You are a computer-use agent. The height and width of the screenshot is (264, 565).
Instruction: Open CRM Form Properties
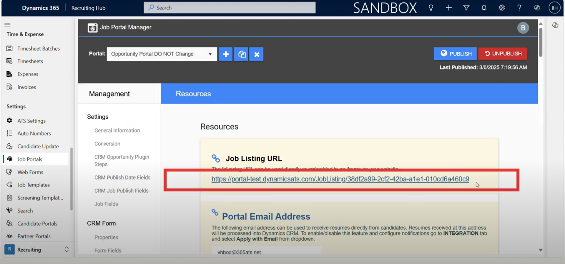point(106,237)
